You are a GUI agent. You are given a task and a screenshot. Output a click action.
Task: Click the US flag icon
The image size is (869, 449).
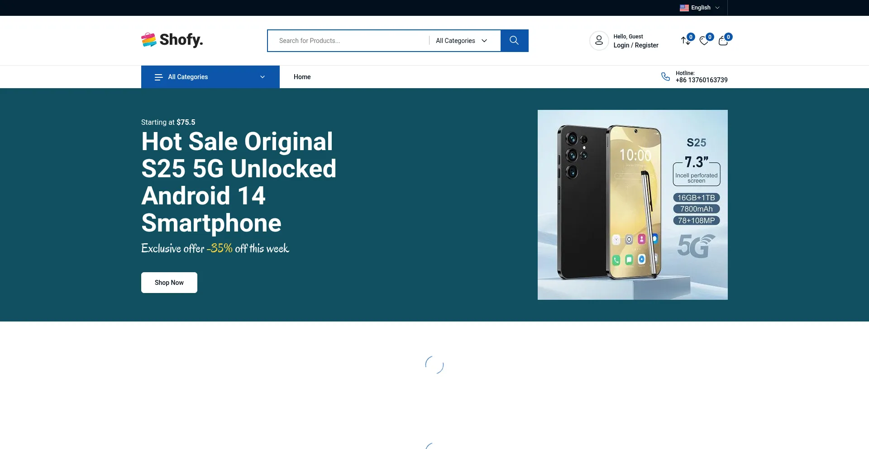point(684,8)
